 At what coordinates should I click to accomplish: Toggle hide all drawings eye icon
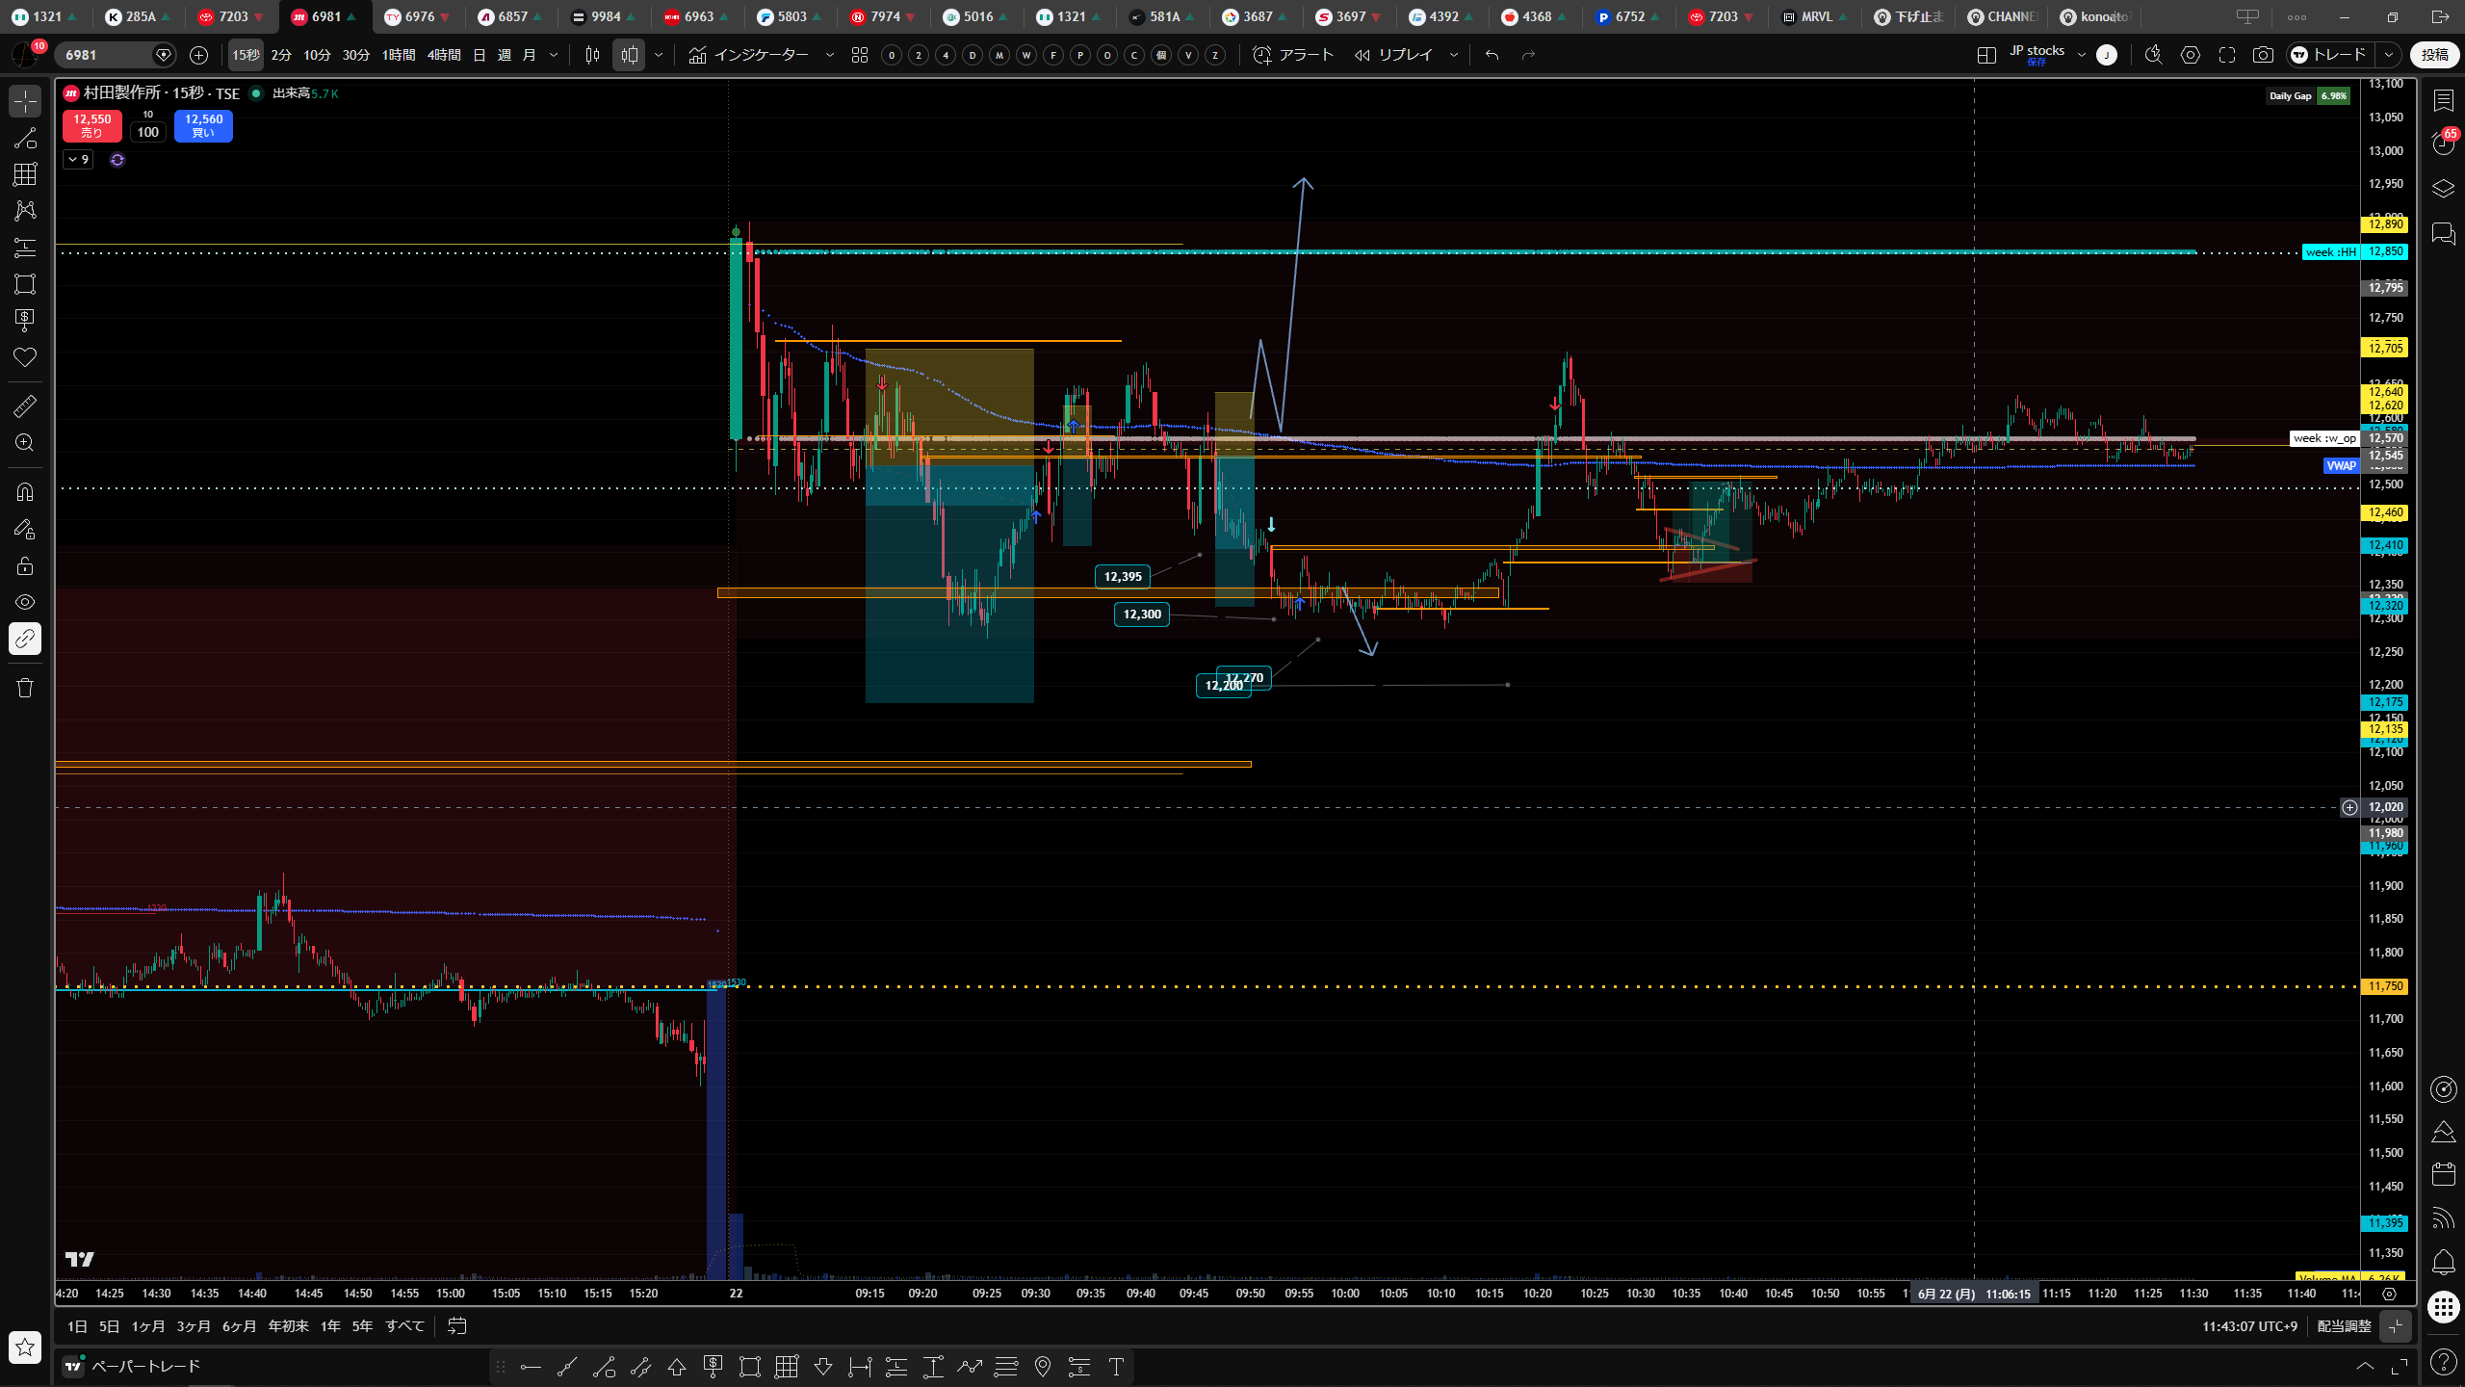coord(25,602)
